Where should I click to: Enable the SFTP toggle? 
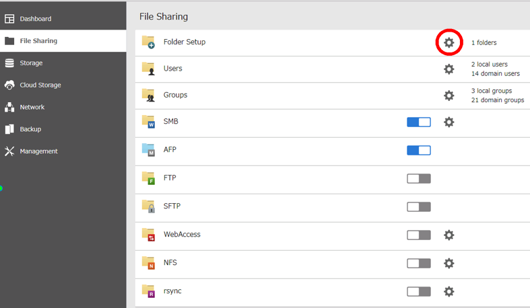point(418,206)
